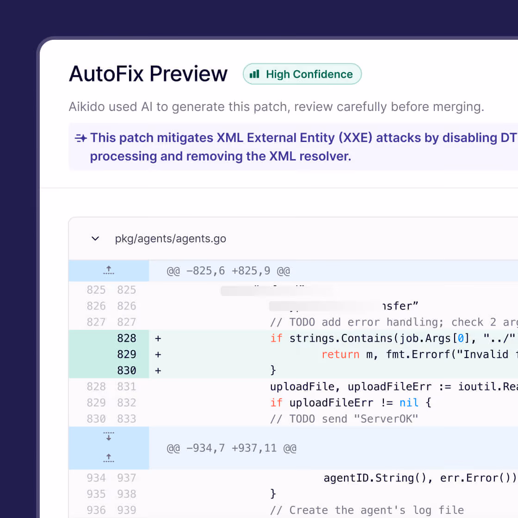Viewport: 518px width, 518px height.
Task: Click the hunk header @@ -825,6 +825,9 @@
Action: coord(228,271)
